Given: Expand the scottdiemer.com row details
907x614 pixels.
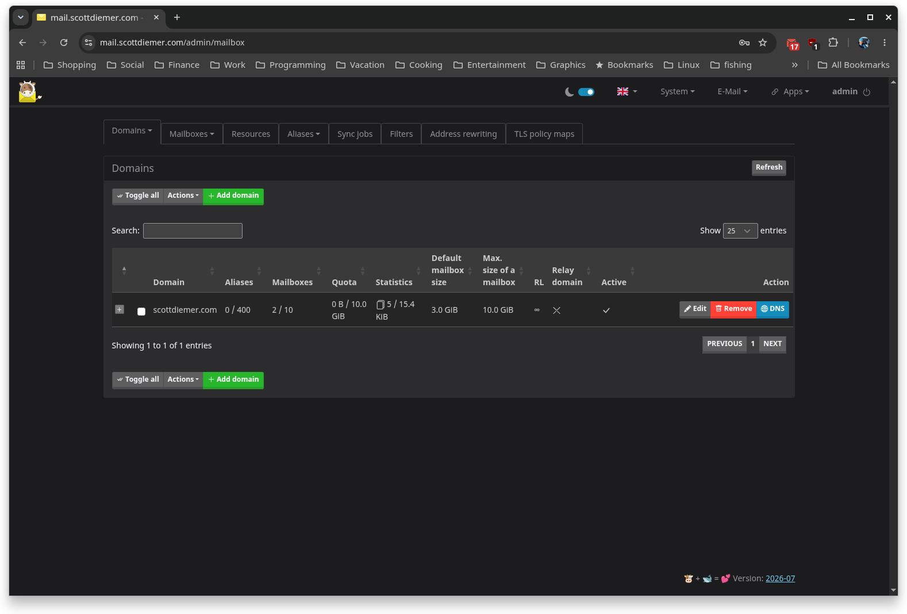Looking at the screenshot, I should [120, 309].
